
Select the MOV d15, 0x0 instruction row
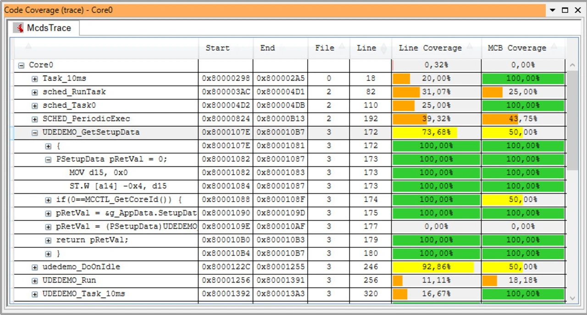98,173
